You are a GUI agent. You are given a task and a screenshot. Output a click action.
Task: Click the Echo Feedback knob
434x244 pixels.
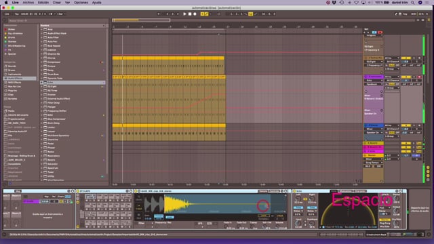pos(312,224)
